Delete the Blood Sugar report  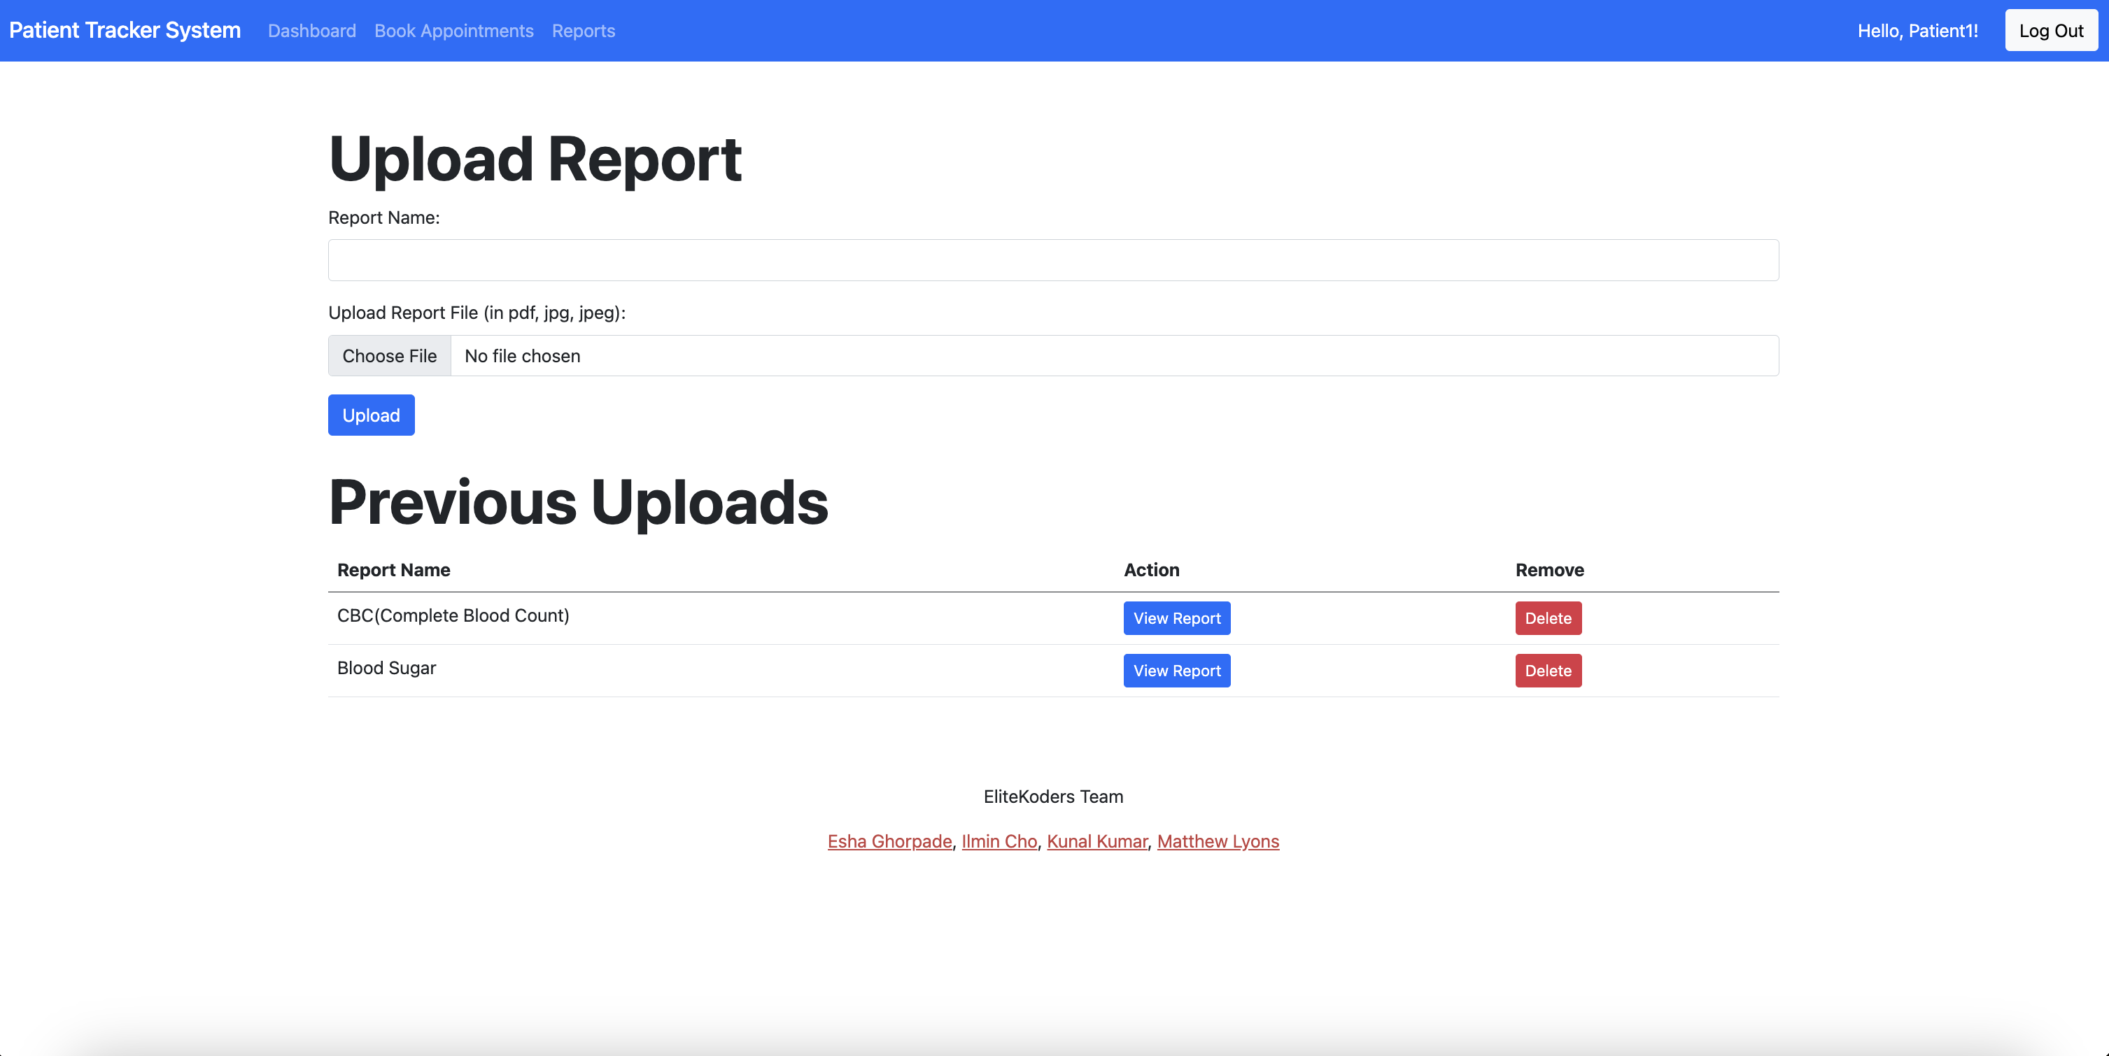[1547, 670]
